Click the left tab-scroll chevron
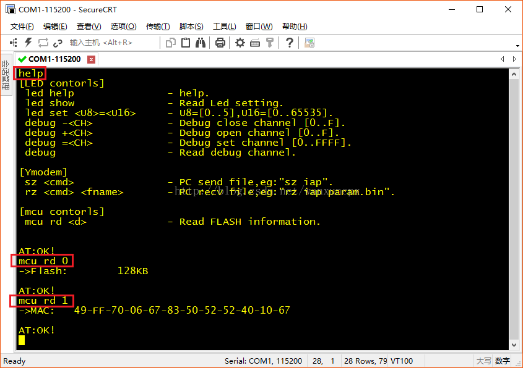Screen dimensions: 523x368 pyautogui.click(x=503, y=59)
